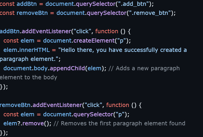
Task: Click the "Adds a new paragraph" comment
Action: [x=144, y=68]
